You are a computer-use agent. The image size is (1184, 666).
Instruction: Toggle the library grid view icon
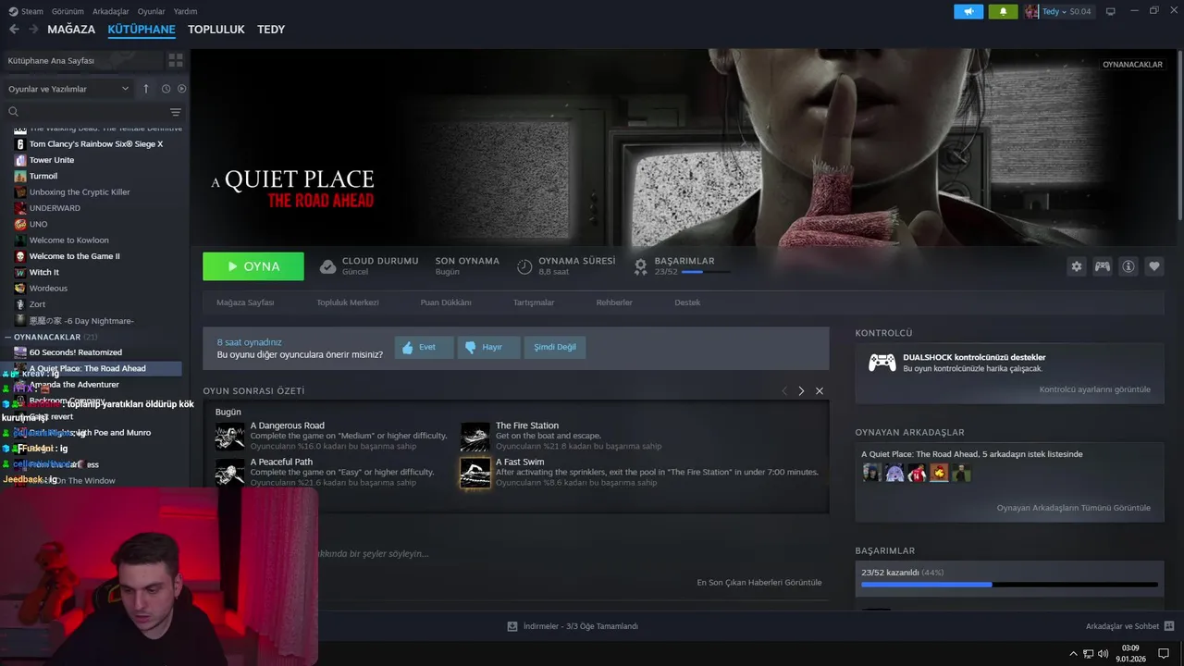tap(175, 60)
